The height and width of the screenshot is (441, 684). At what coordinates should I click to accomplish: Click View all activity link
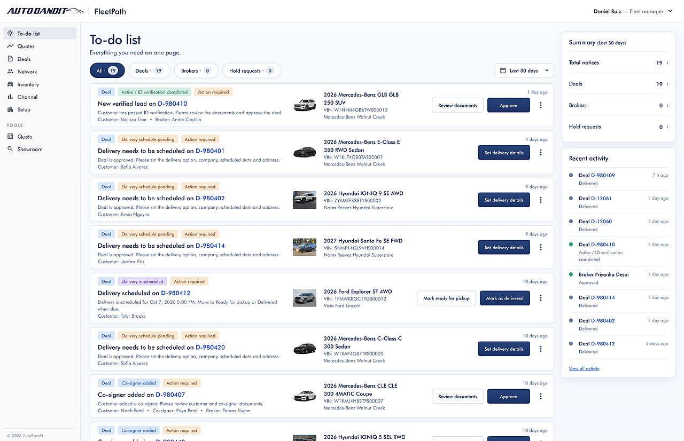pyautogui.click(x=584, y=368)
